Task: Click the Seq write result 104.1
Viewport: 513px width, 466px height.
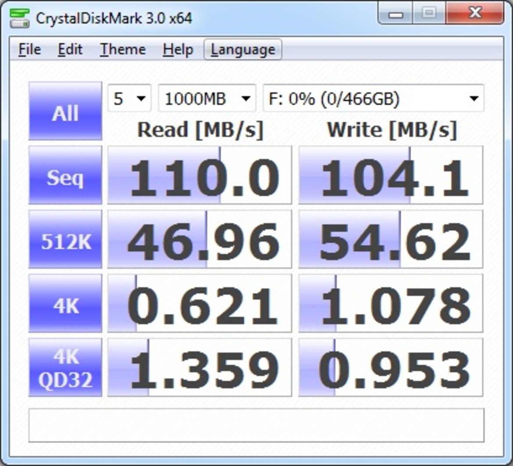Action: [391, 175]
